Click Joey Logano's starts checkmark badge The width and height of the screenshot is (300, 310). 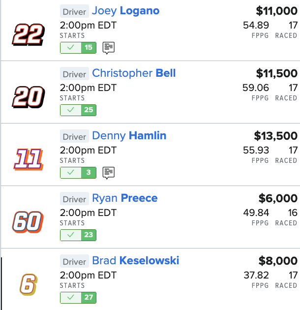[x=71, y=48]
